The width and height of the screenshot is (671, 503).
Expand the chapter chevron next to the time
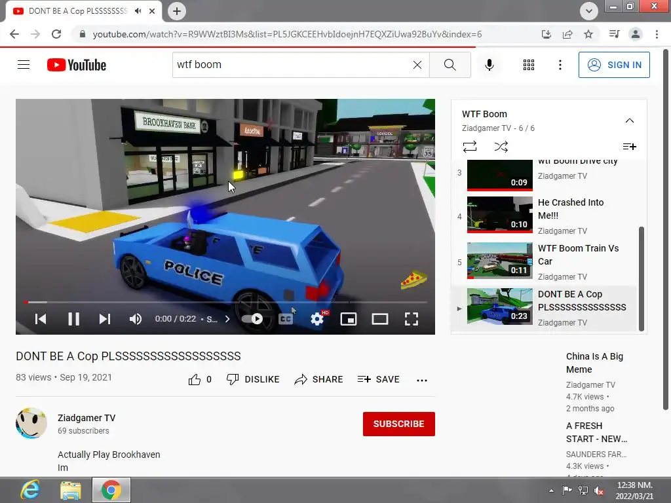pos(227,319)
